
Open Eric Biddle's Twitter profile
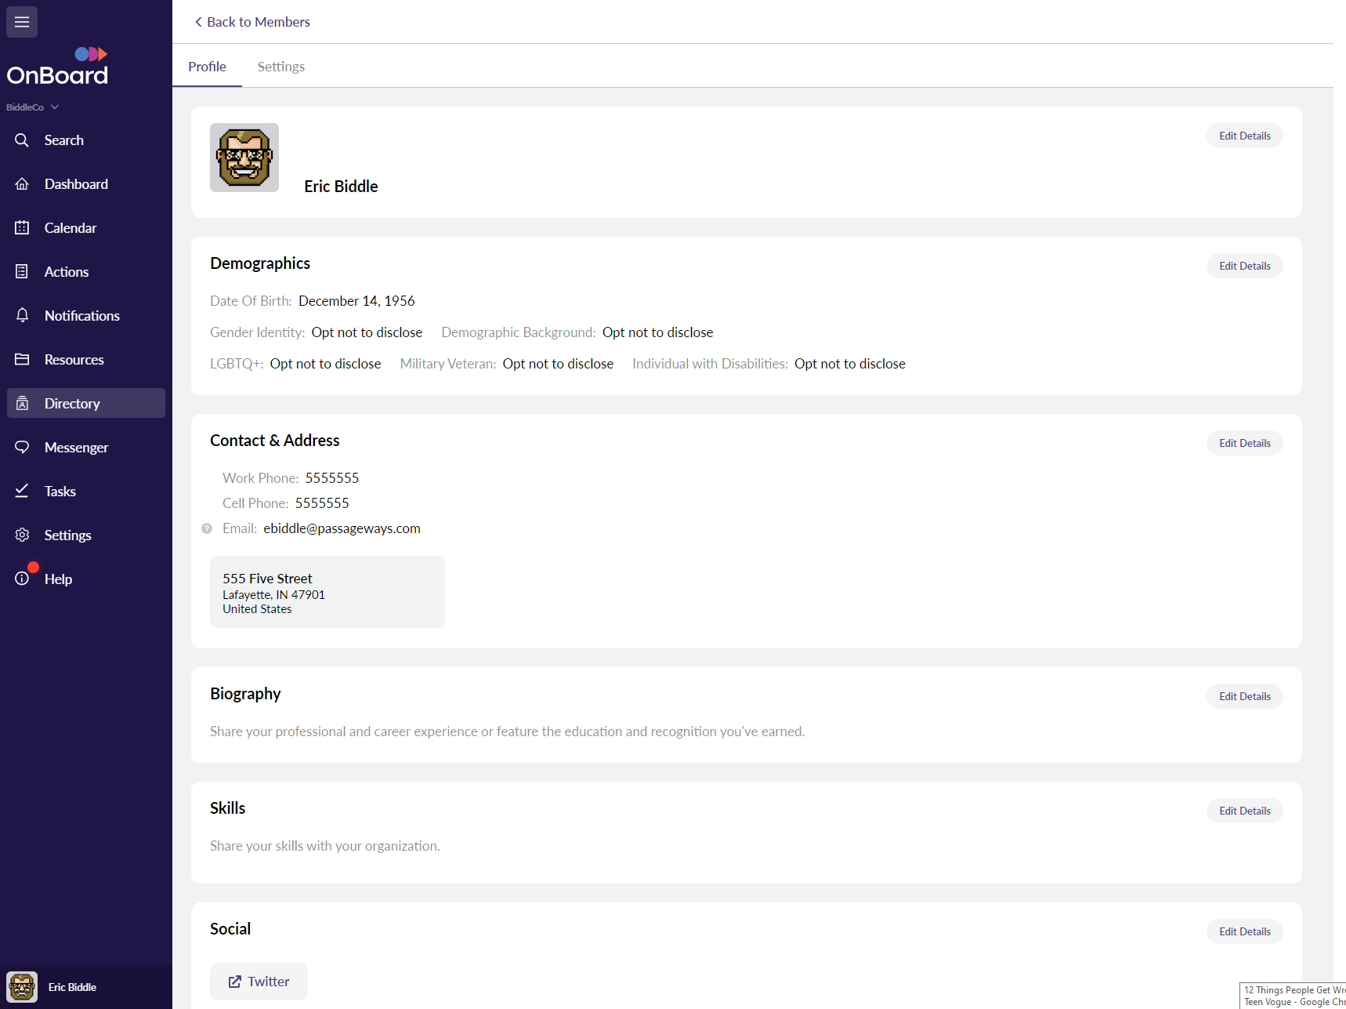(259, 981)
